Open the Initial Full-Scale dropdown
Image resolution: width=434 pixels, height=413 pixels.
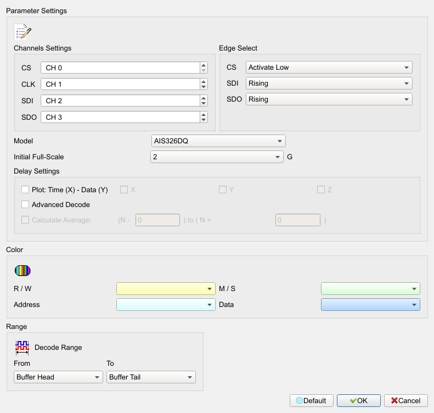point(217,157)
